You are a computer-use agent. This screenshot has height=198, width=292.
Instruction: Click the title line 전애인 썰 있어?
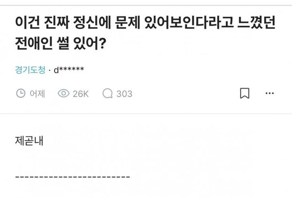[63, 45]
